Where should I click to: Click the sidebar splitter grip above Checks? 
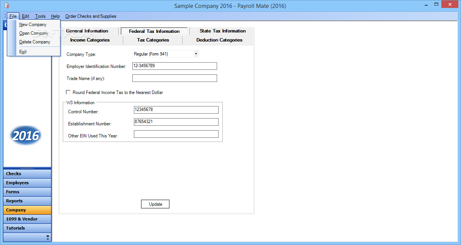coord(27,168)
